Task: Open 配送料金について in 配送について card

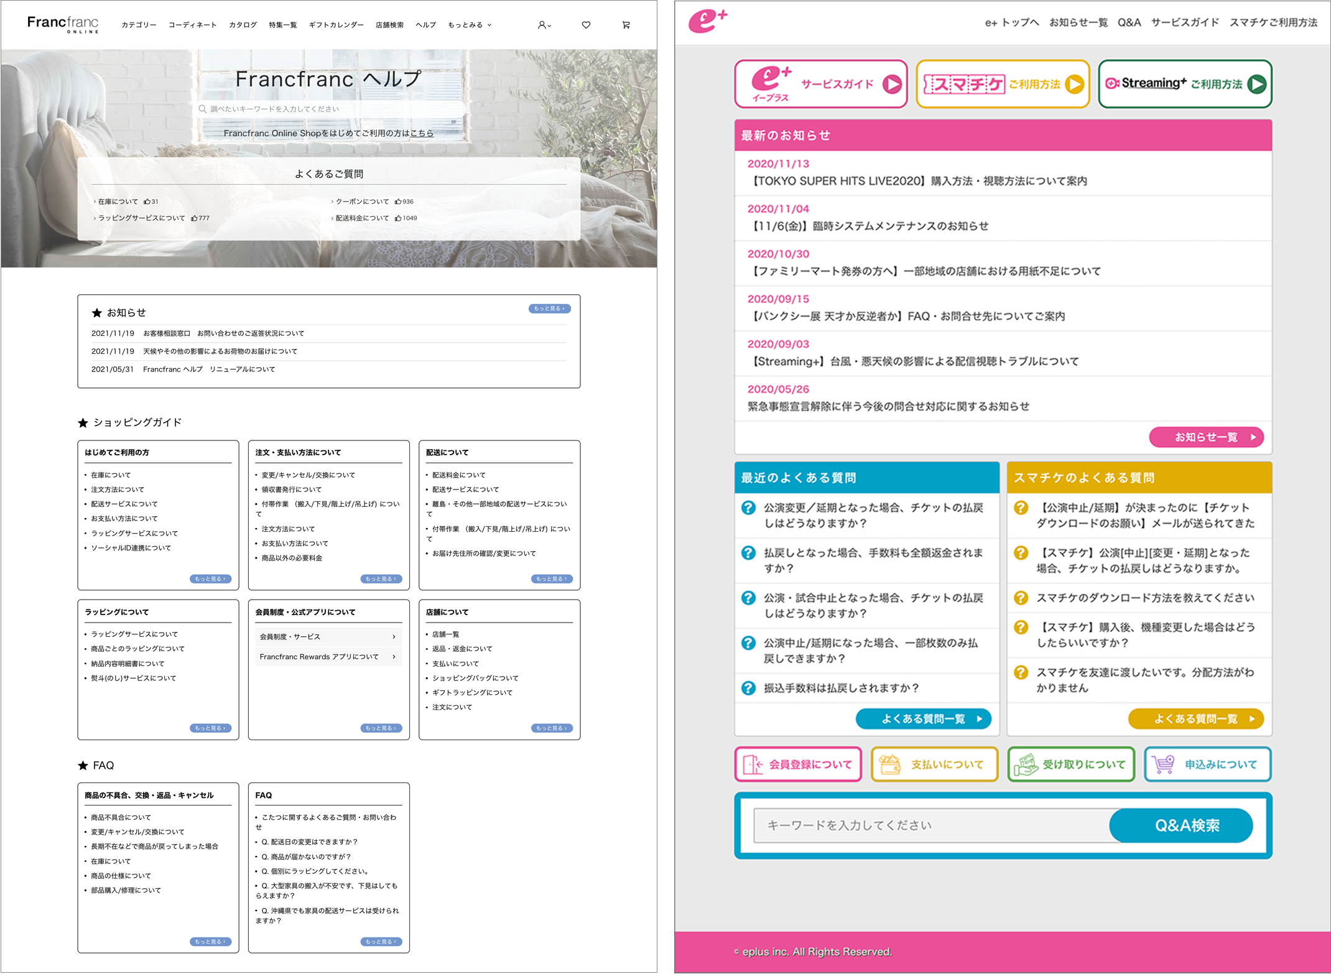Action: (x=458, y=475)
